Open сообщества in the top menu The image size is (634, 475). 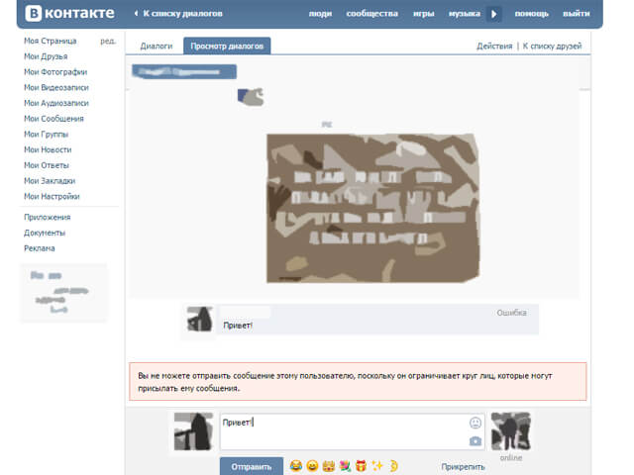(x=372, y=14)
